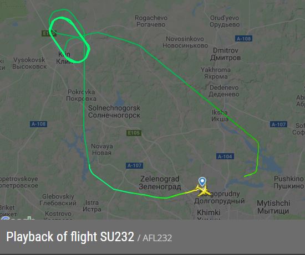
Task: Click the green E105 road shield
Action: coord(134,133)
